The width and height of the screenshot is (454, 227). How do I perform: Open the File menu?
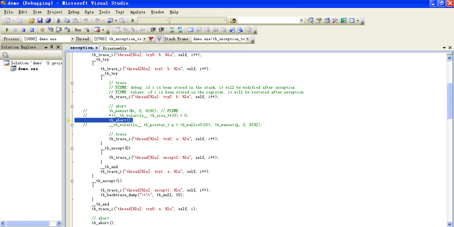9,12
